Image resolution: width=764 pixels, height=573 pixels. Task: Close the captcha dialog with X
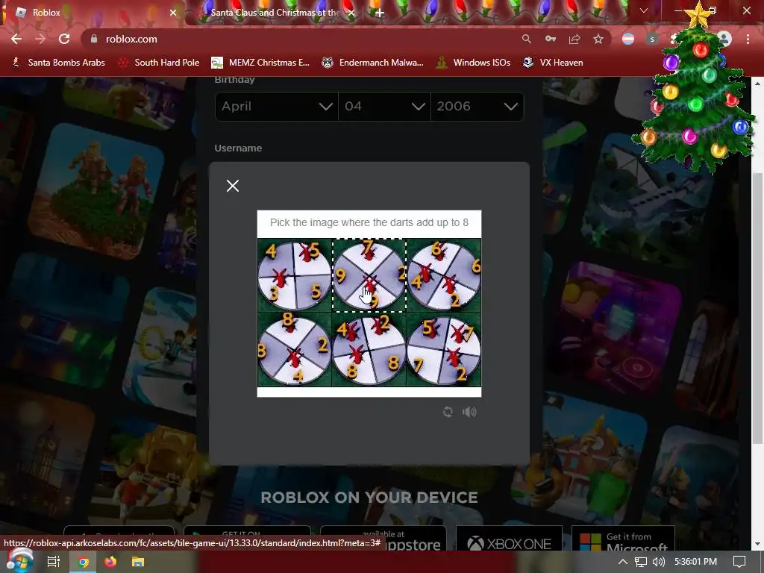click(233, 186)
